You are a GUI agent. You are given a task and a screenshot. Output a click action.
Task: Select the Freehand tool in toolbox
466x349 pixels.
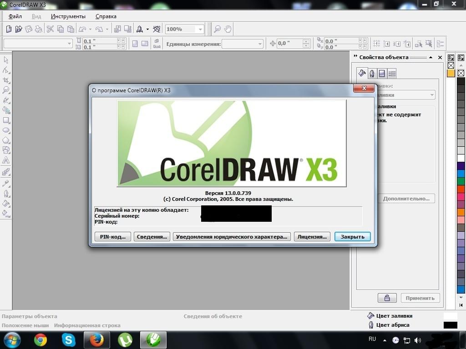[x=6, y=100]
